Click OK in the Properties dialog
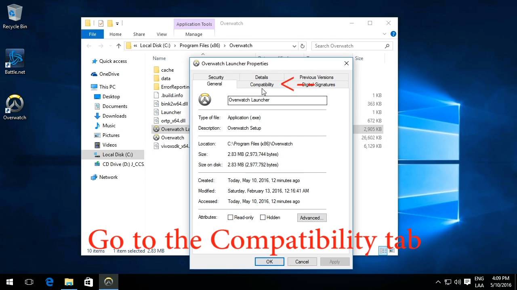 point(269,262)
